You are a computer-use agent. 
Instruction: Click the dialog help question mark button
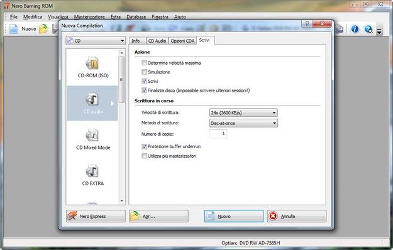[307, 24]
